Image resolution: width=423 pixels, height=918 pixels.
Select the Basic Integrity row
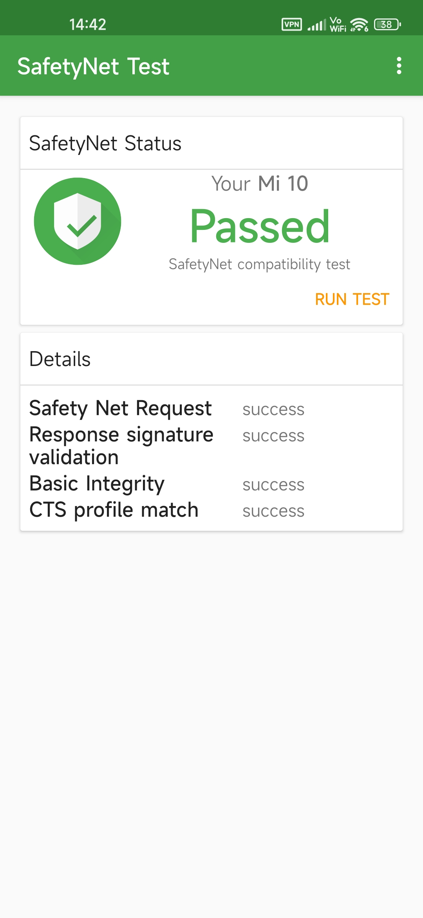pyautogui.click(x=97, y=483)
